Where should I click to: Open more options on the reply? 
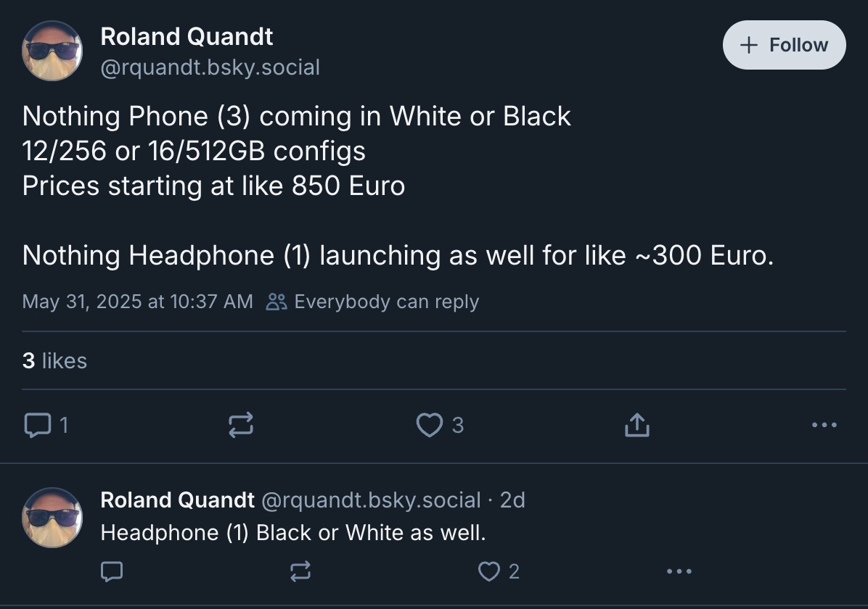679,571
